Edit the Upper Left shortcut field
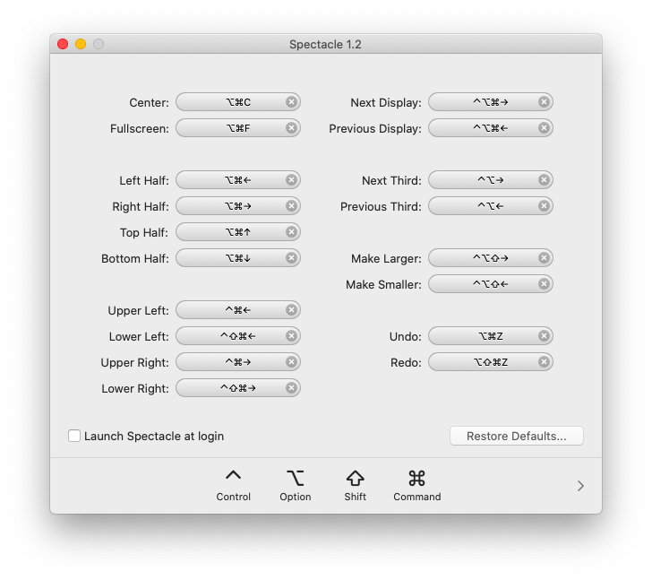This screenshot has width=652, height=580. (238, 310)
